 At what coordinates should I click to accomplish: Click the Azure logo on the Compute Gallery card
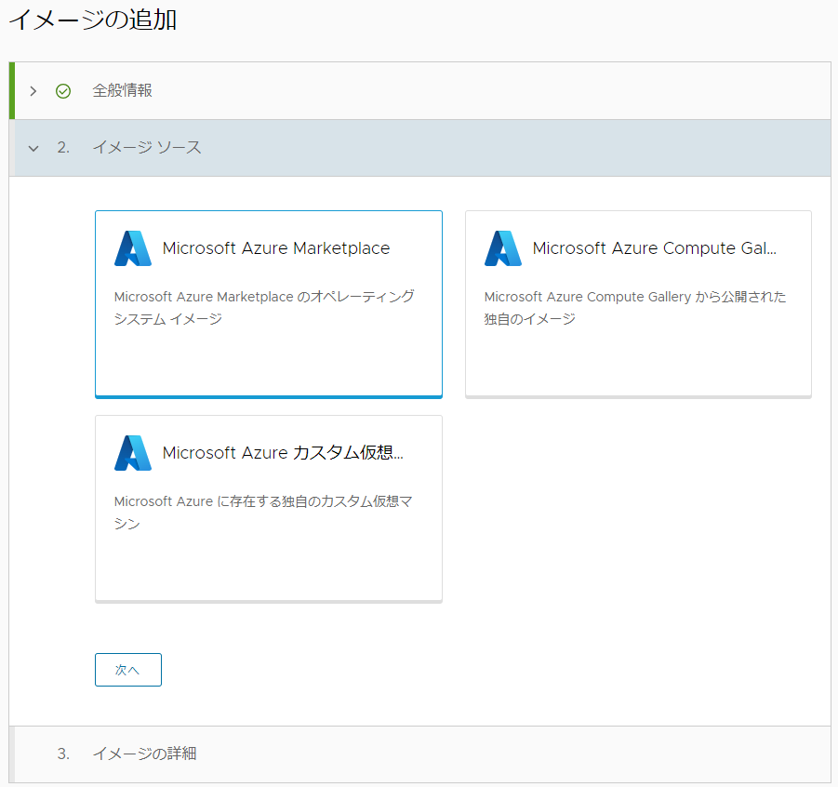pos(503,248)
